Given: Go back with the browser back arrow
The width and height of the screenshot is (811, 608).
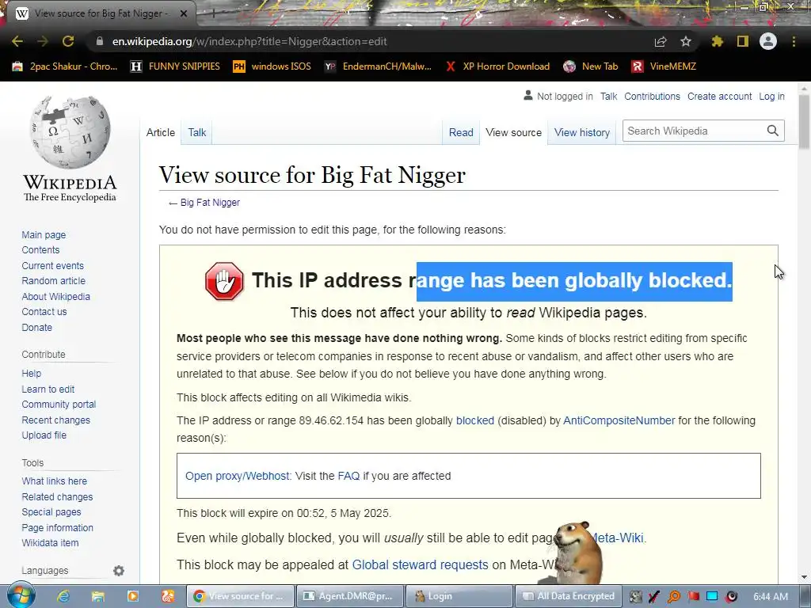Looking at the screenshot, I should [17, 41].
